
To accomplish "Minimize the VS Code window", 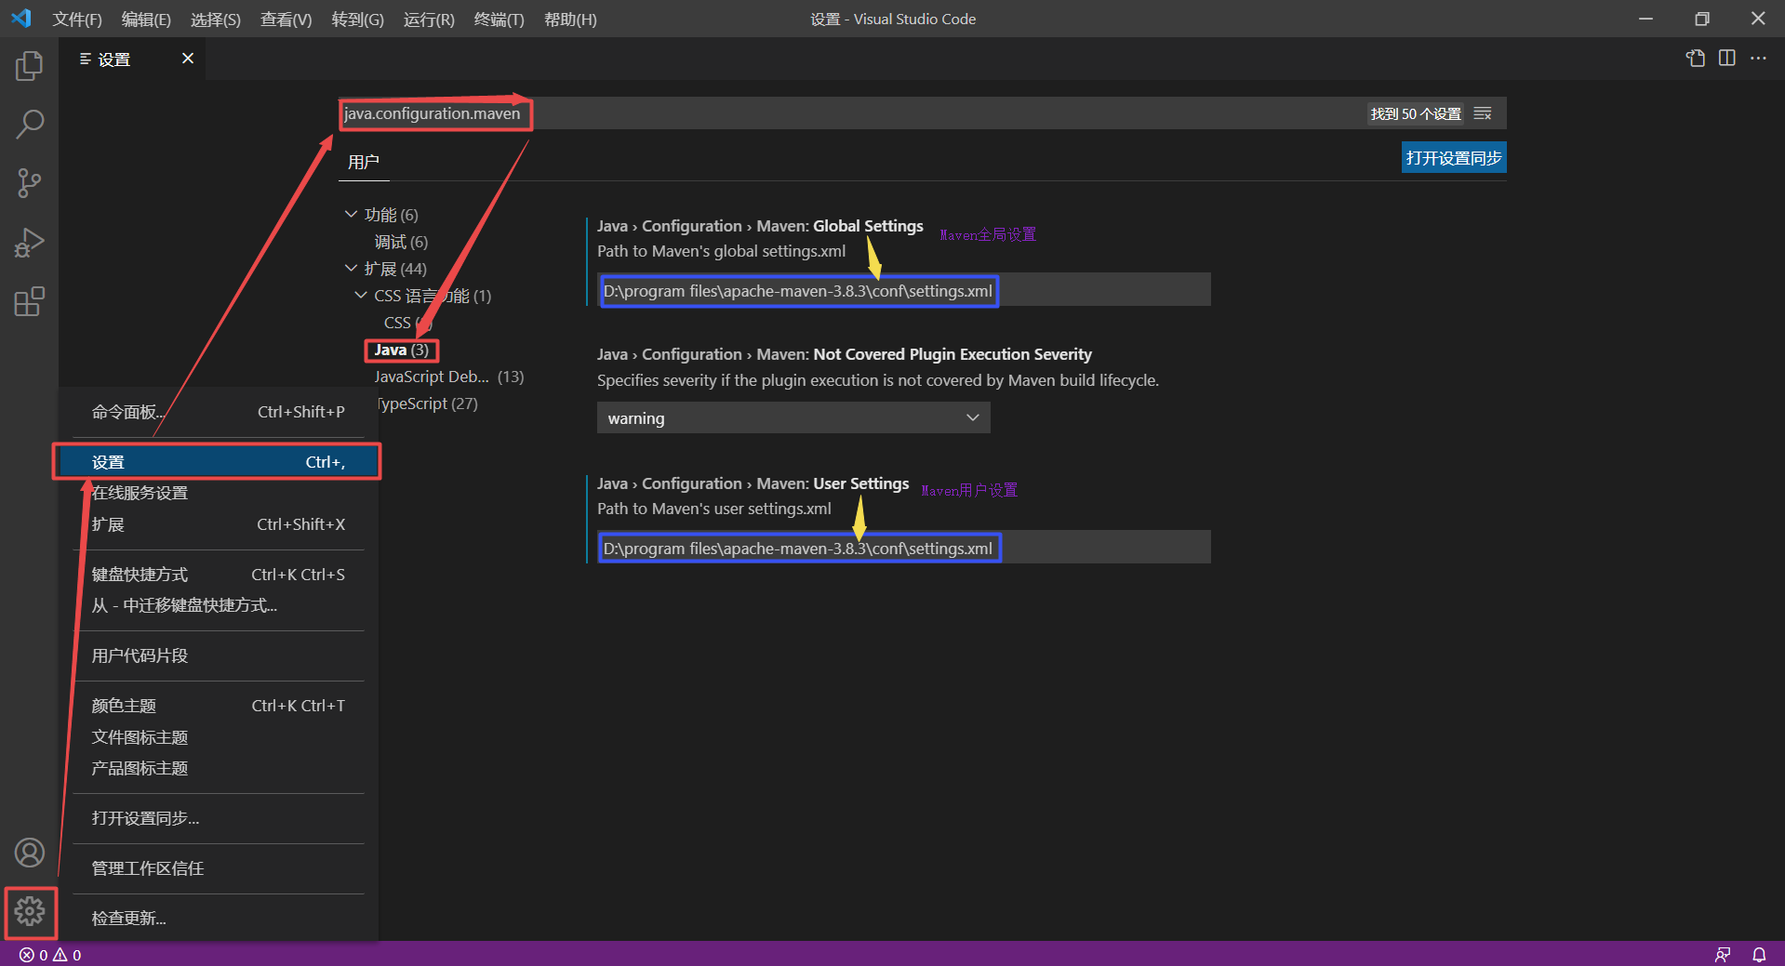I will [1645, 19].
